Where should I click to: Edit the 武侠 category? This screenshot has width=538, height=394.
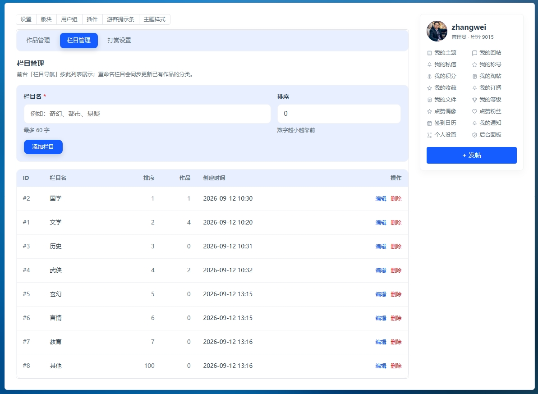pos(381,270)
